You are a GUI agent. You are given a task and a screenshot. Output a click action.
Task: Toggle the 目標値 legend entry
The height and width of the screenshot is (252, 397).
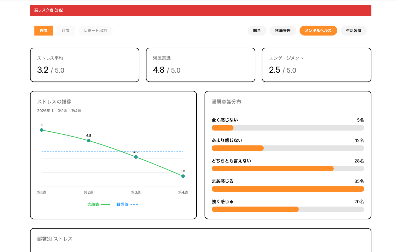(x=128, y=204)
